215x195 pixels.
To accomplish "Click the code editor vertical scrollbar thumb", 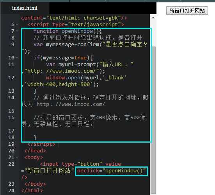I will pyautogui.click(x=153, y=120).
